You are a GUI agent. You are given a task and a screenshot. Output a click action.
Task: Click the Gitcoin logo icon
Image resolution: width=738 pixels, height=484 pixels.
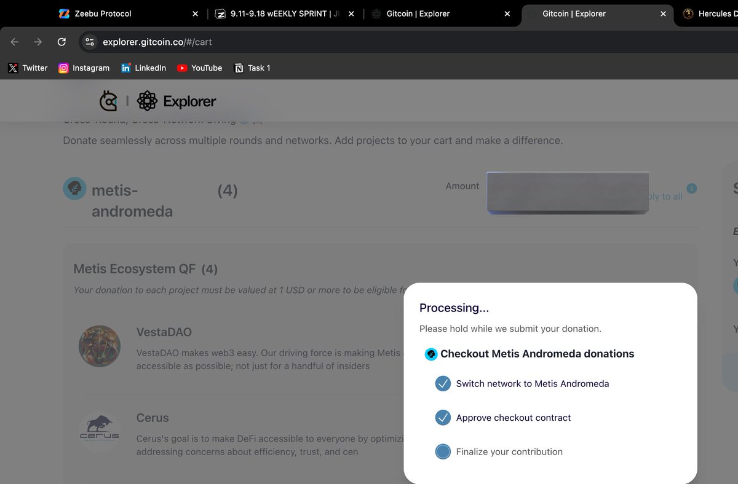(108, 101)
